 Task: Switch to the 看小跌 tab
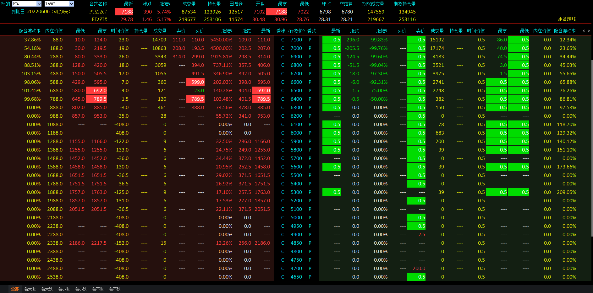click(81, 289)
